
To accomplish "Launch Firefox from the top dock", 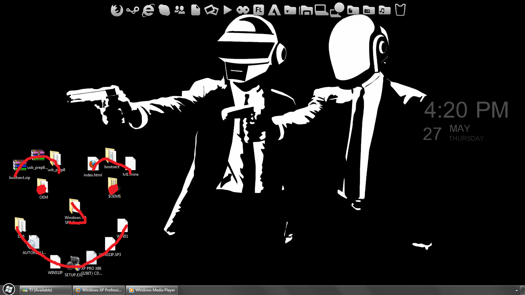I will point(116,10).
